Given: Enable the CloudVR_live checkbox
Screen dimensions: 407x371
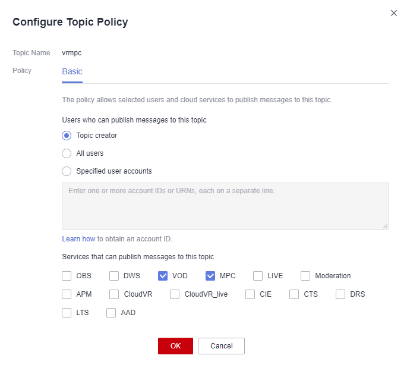Looking at the screenshot, I should coord(175,294).
